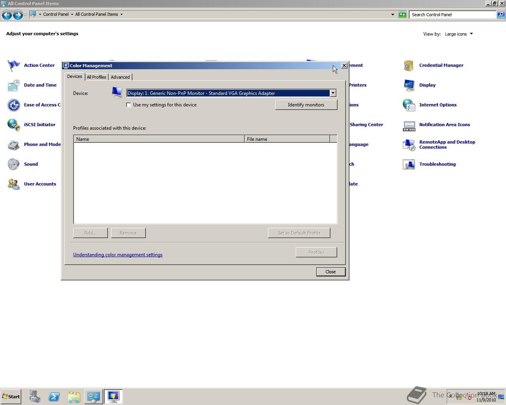Screen dimensions: 506x405
Task: Open the Troubleshooting icon
Action: click(x=409, y=164)
